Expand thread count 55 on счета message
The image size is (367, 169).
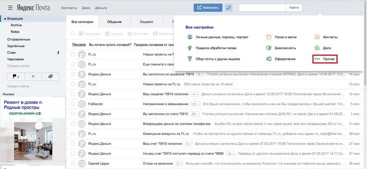point(195,114)
